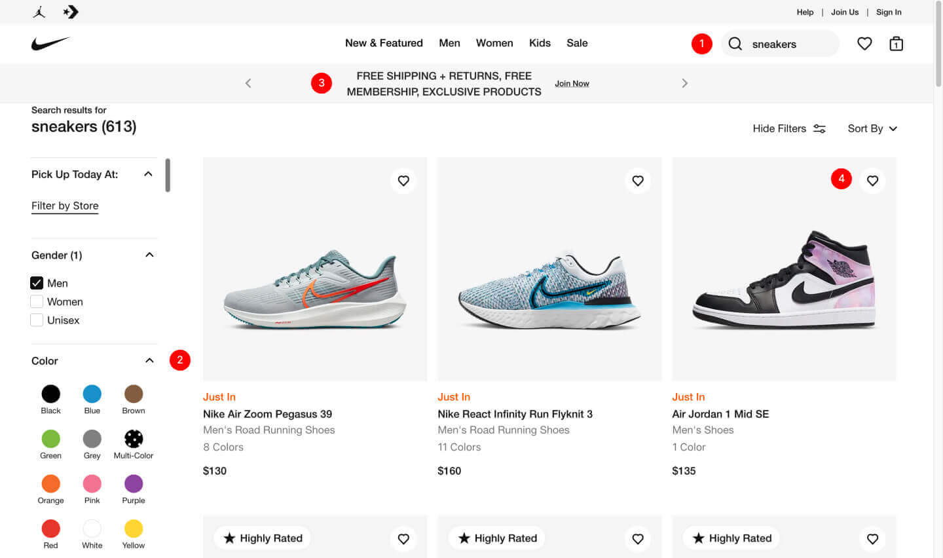Viewport: 943px width, 558px height.
Task: Open the Air Jordan 1 Mid SE image
Action: 784,269
